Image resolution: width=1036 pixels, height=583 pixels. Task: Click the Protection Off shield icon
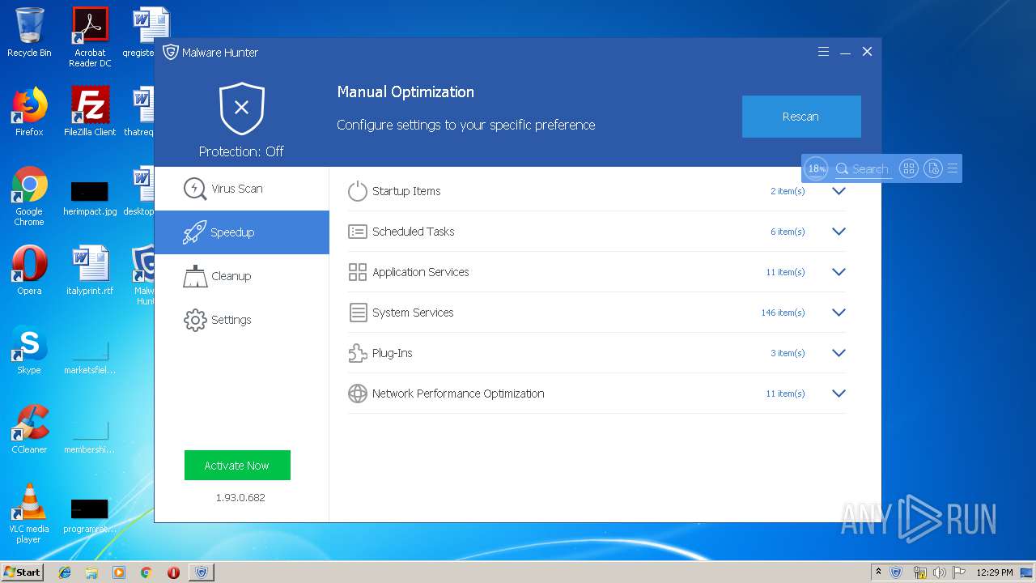pos(241,109)
